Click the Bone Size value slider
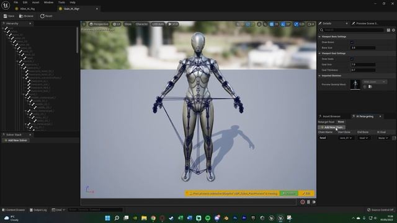397x223 pixels. (363, 48)
